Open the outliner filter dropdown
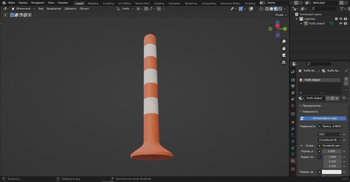Screen dimensions: 350x182 (x=343, y=9)
